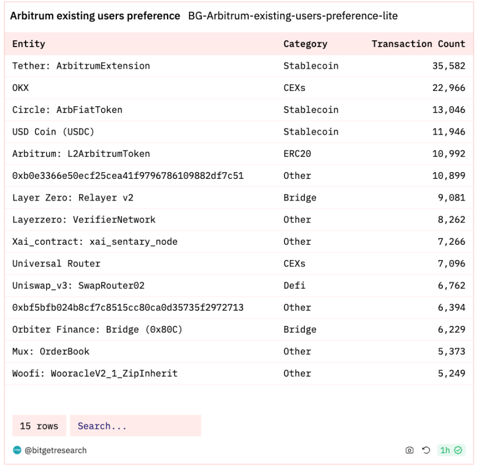The height and width of the screenshot is (468, 478).
Task: Select the Tether: ArbitrumExtension row
Action: pos(239,66)
